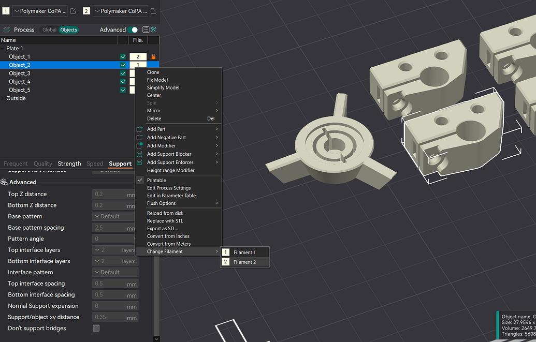Select the Filament 1 swatch in the submenu
536x342 pixels.
pos(226,252)
